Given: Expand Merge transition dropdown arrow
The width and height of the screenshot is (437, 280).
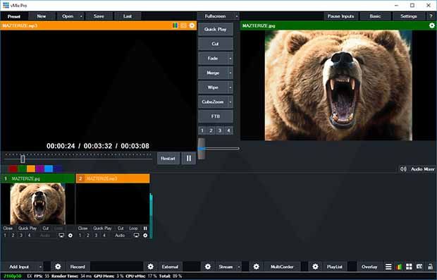Looking at the screenshot, I should 230,73.
